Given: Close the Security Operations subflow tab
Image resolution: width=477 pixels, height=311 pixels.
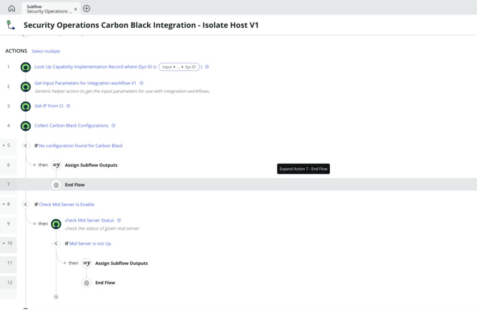Looking at the screenshot, I should (76, 9).
